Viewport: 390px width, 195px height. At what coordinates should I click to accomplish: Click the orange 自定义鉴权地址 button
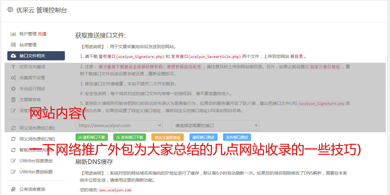pyautogui.click(x=168, y=137)
